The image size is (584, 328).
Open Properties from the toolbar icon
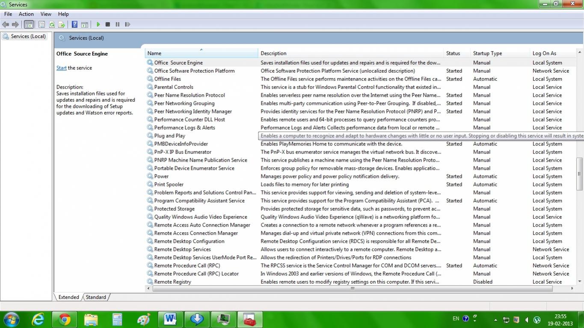click(42, 25)
